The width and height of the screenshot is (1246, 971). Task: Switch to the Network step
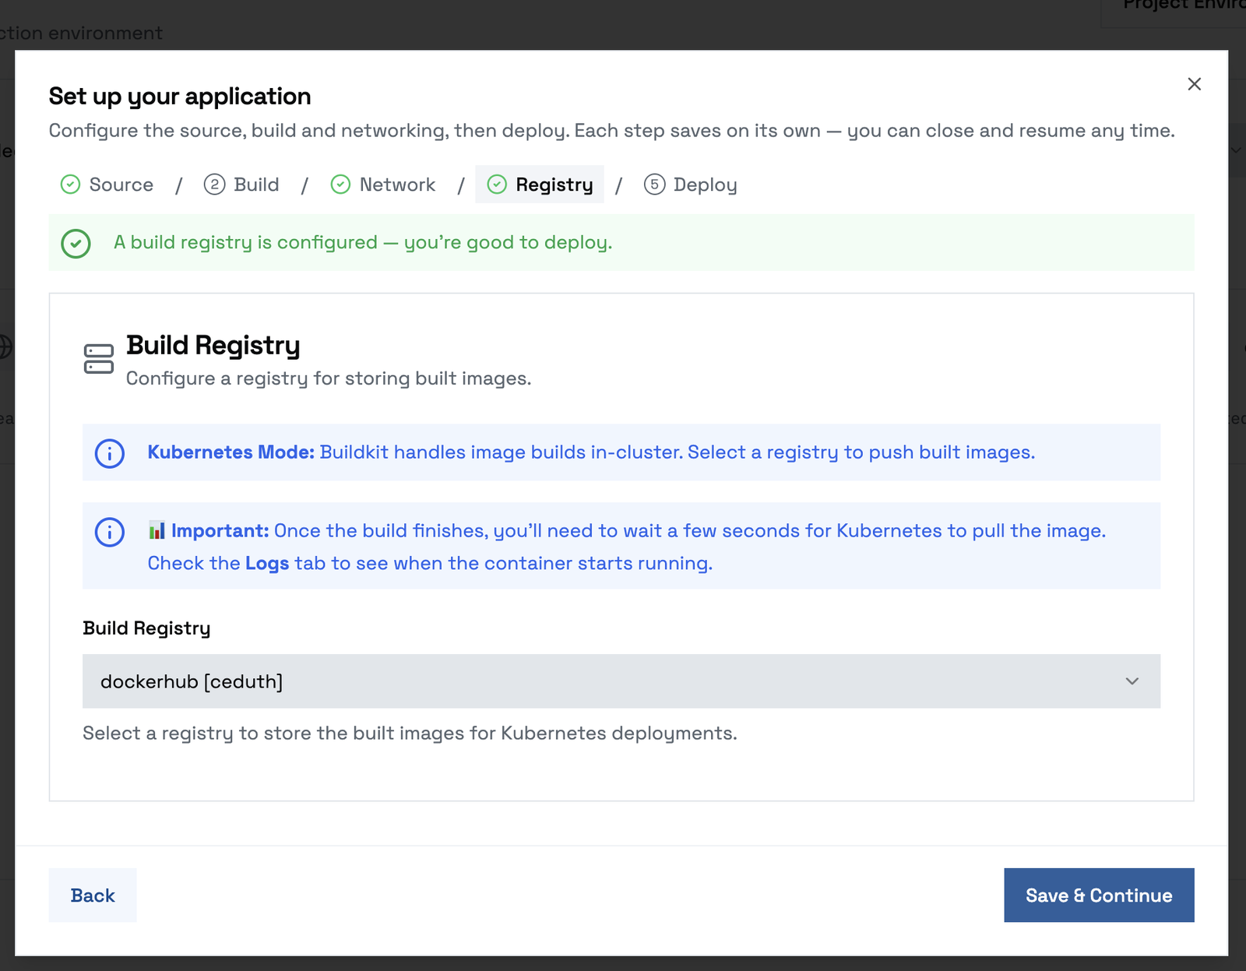point(383,185)
